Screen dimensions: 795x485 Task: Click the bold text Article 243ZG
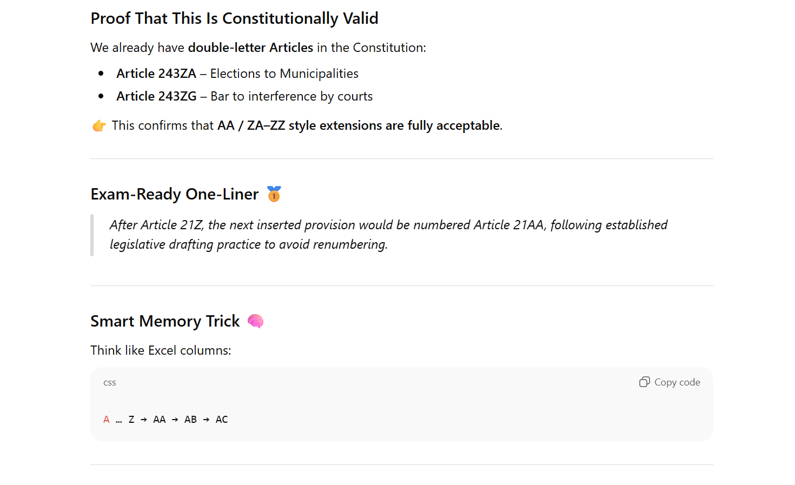(156, 96)
